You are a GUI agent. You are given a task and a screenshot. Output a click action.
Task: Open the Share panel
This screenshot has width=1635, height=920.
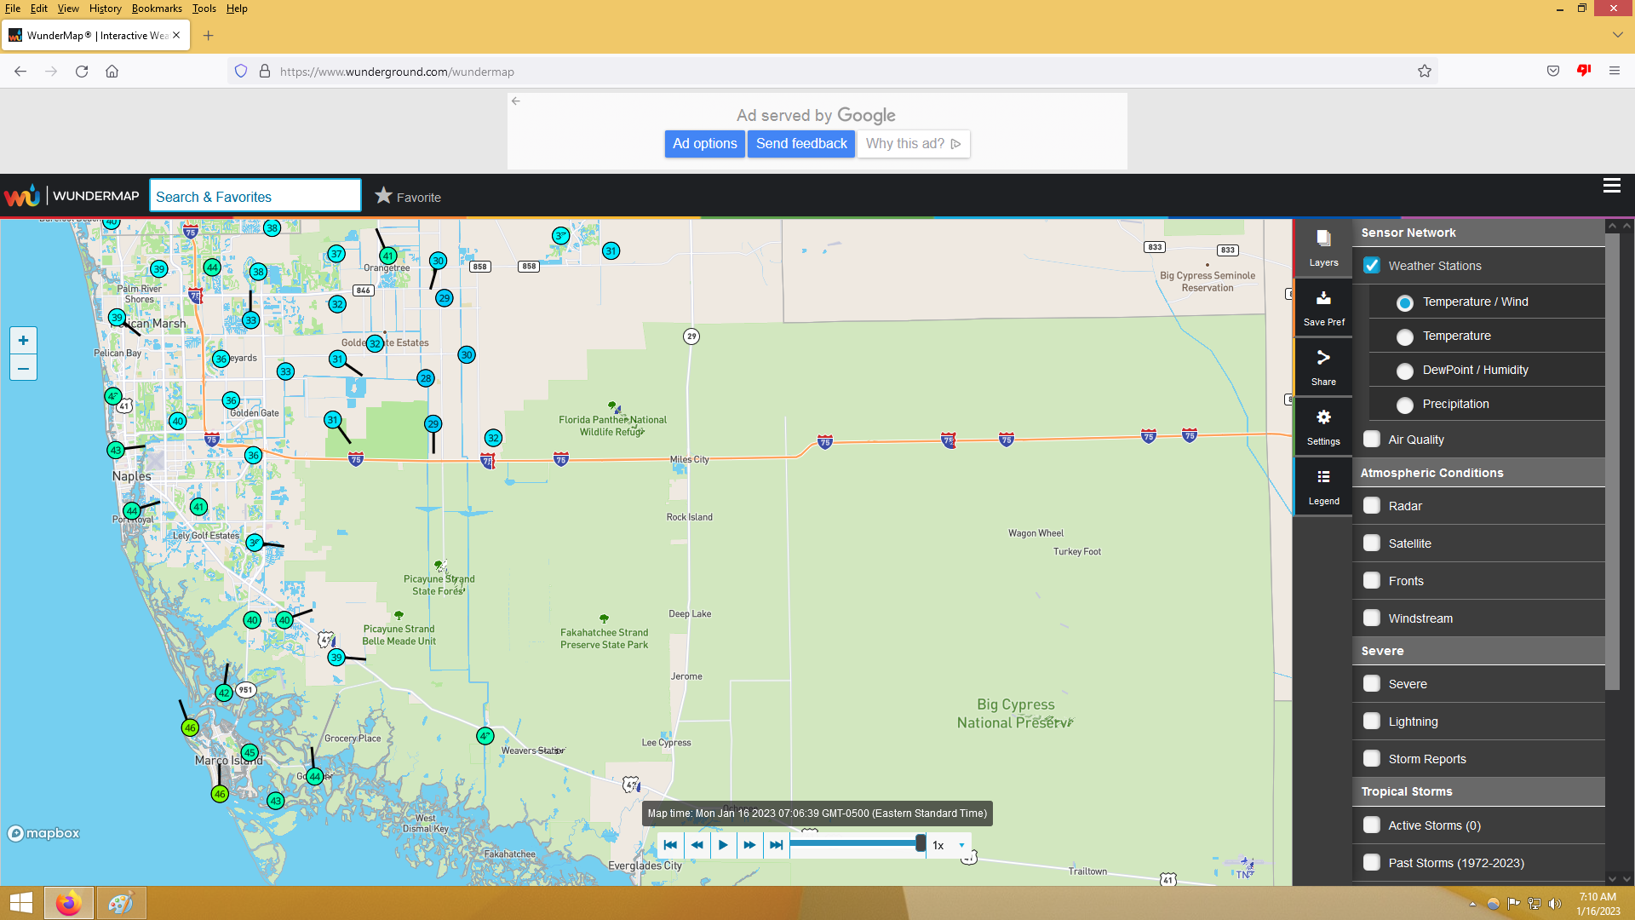pyautogui.click(x=1323, y=367)
